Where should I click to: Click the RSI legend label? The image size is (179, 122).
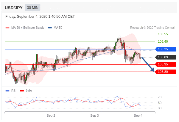pos(14,91)
